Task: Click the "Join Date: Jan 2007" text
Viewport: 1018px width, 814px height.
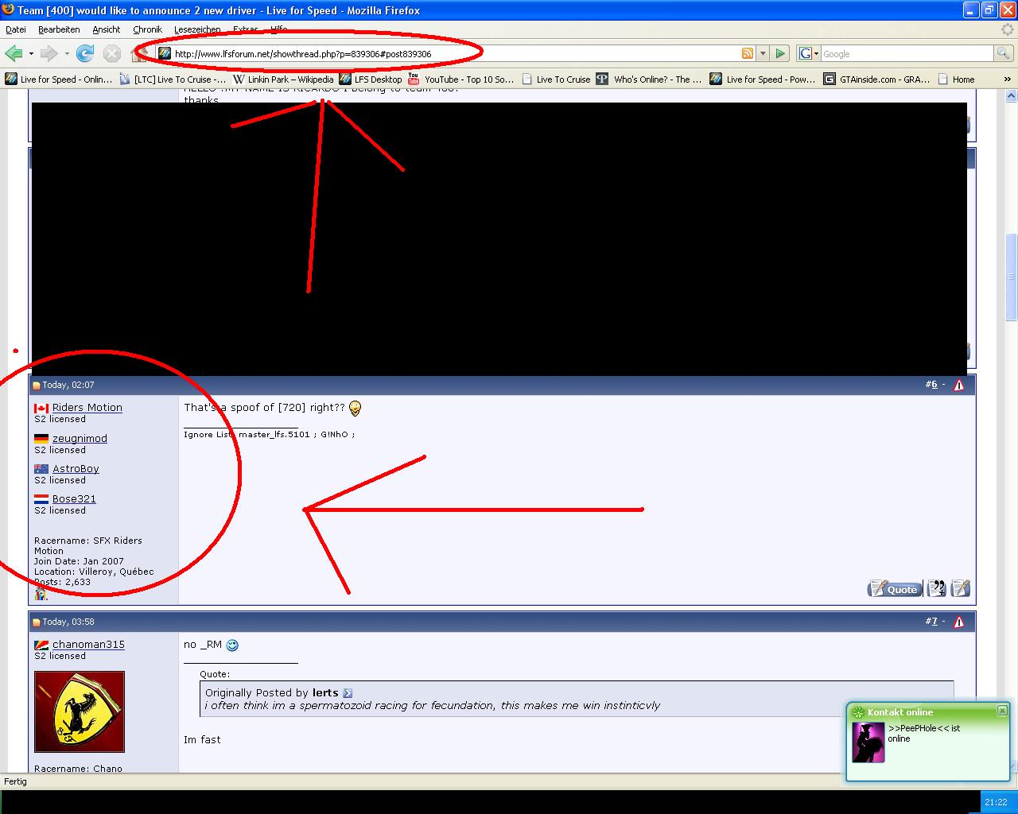Action: [79, 561]
